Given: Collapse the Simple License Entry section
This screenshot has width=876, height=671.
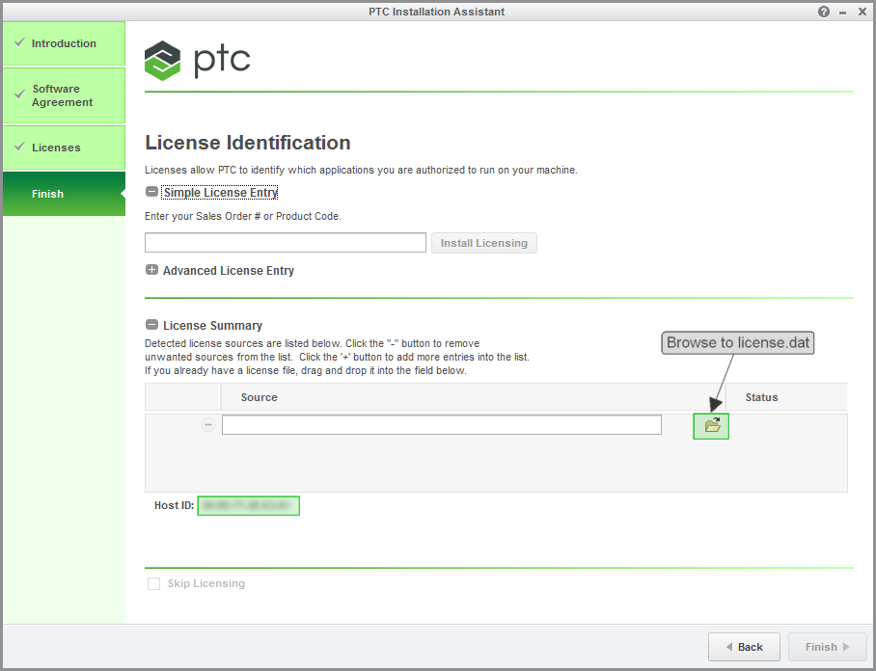Looking at the screenshot, I should tap(151, 192).
